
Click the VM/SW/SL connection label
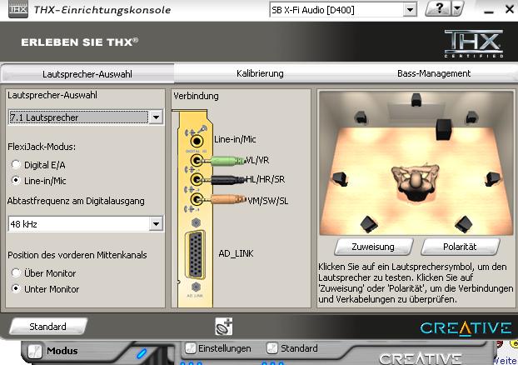267,201
